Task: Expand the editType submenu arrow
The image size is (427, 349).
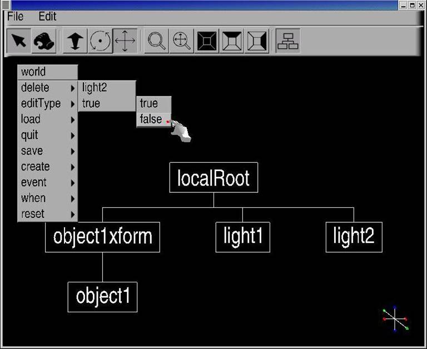Action: (73, 104)
